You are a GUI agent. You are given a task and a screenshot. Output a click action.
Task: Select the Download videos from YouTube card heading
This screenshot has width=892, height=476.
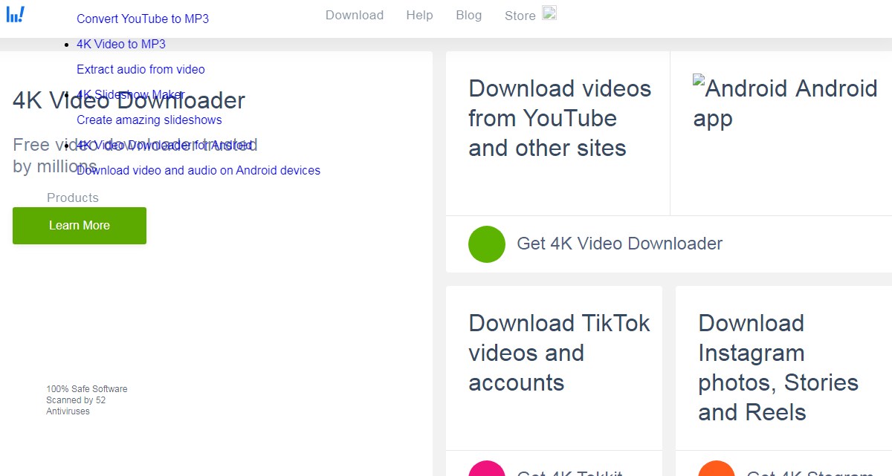coord(560,118)
